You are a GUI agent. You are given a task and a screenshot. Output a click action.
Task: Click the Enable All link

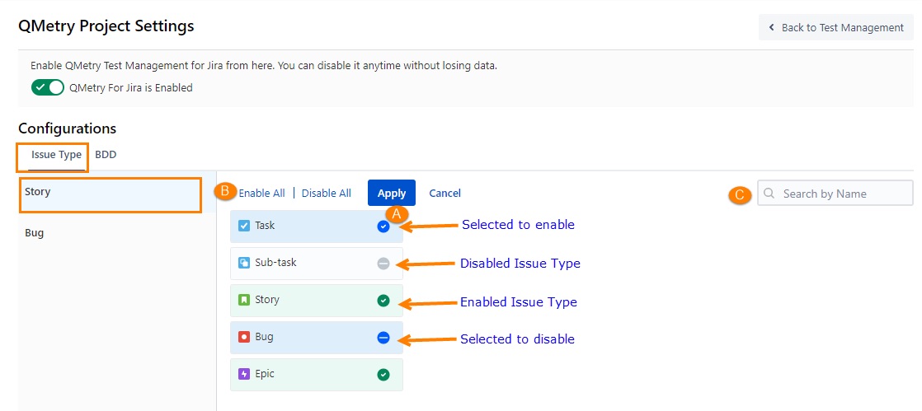tap(261, 194)
